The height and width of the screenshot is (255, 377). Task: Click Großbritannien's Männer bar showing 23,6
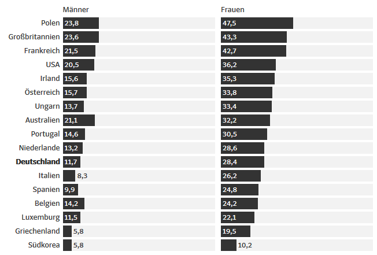(81, 37)
